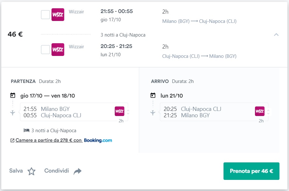Click the Wizzair logo on the return flight row
The width and height of the screenshot is (289, 191).
(58, 50)
